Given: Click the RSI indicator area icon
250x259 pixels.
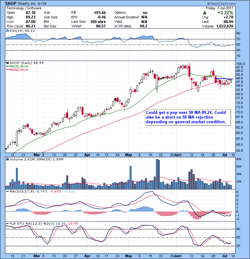Looking at the screenshot, I should point(7,31).
